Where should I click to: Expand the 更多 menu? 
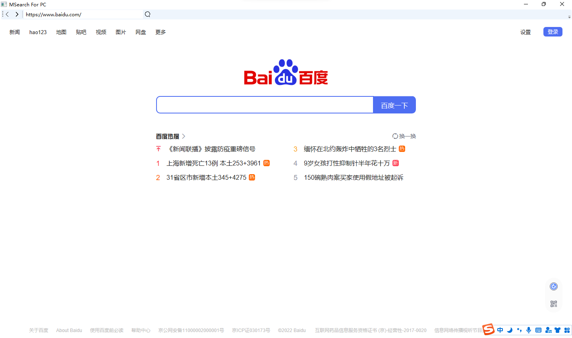160,32
